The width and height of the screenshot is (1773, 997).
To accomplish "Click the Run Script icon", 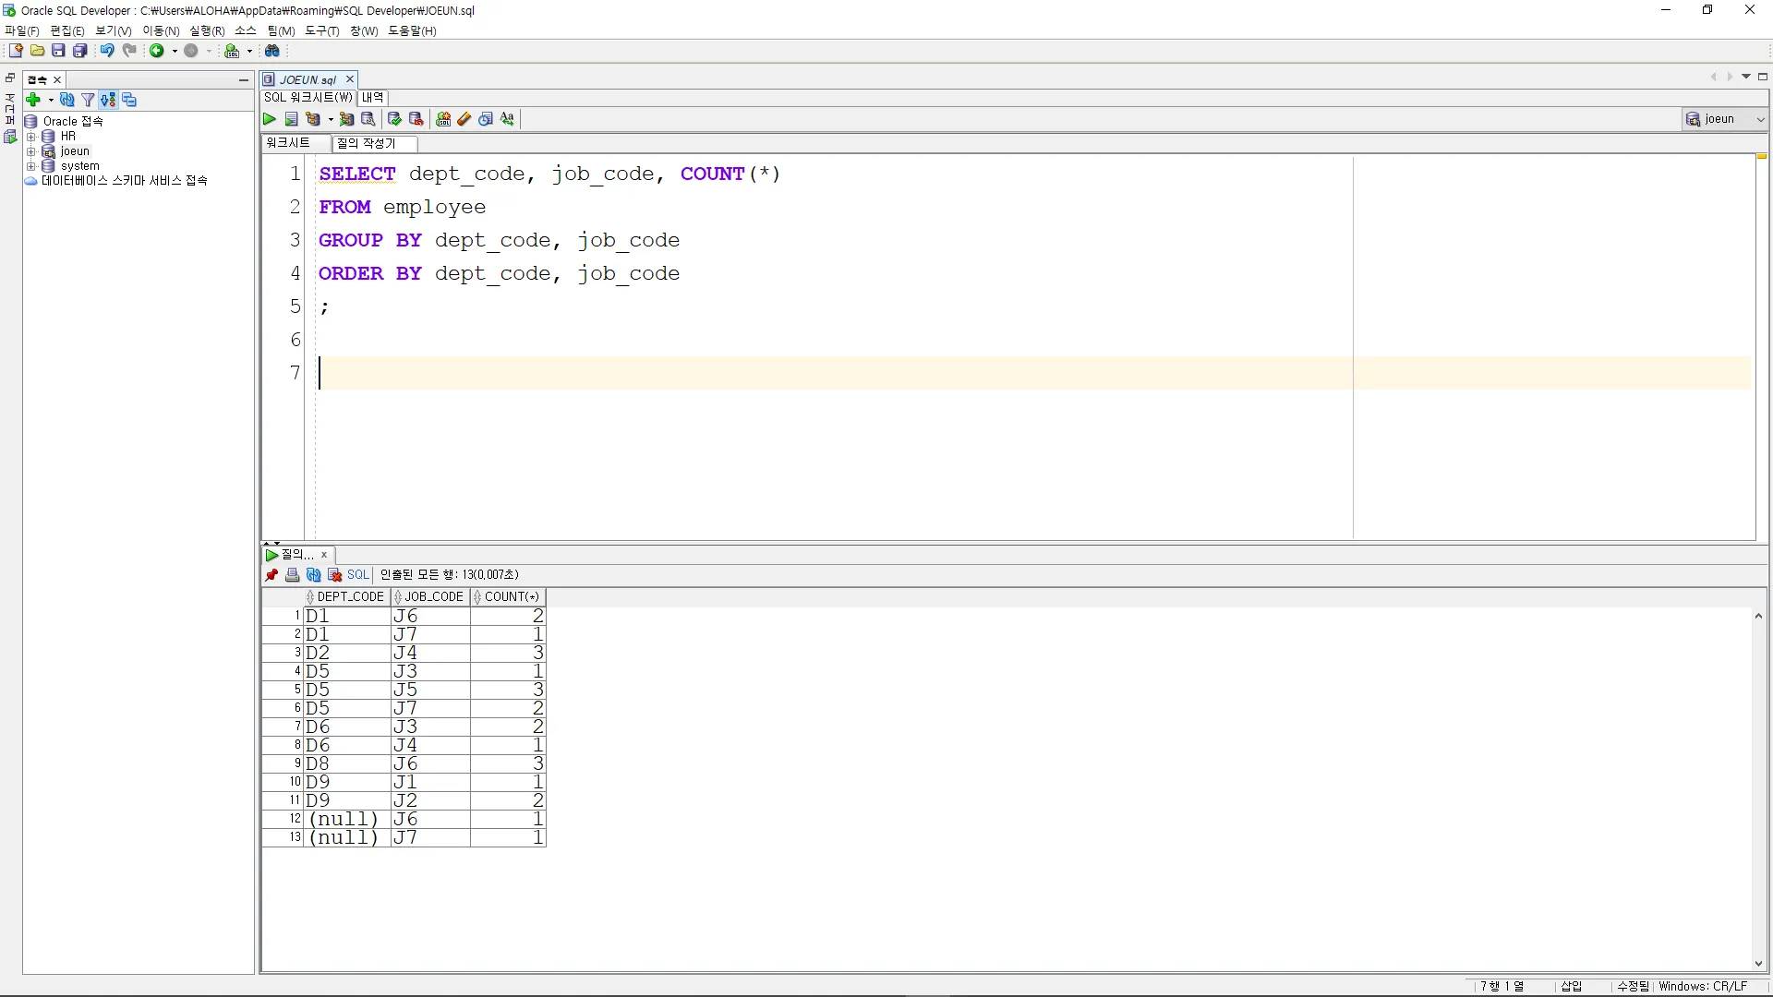I will point(291,119).
